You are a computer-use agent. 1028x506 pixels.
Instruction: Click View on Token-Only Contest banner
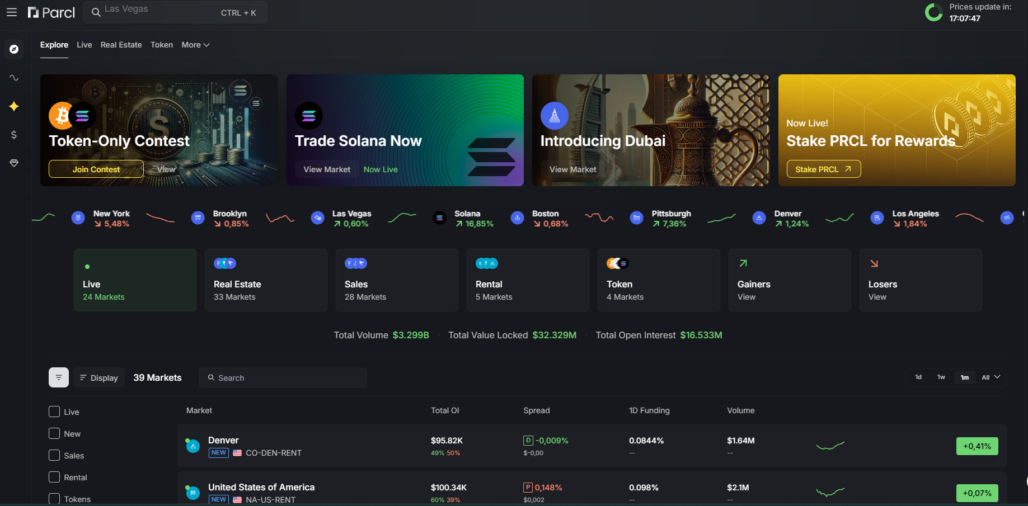(x=166, y=169)
